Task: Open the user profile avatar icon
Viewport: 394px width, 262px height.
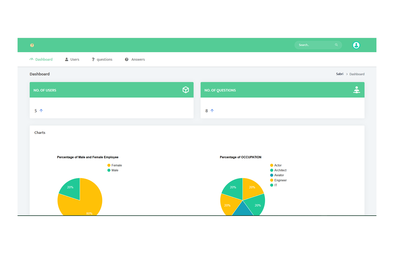Action: [356, 45]
